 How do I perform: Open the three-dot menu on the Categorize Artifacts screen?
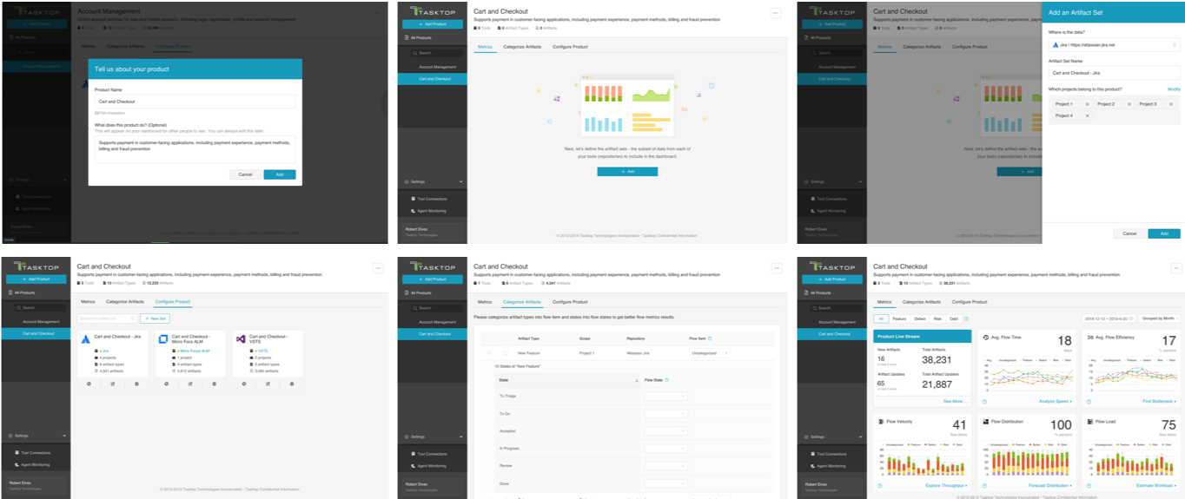point(775,268)
